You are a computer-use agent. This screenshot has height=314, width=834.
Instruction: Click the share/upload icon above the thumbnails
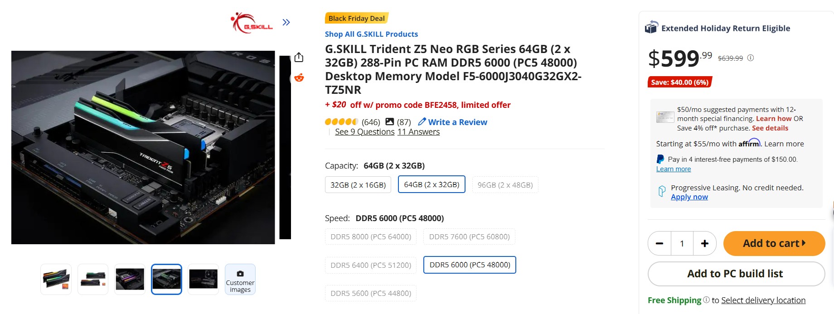pyautogui.click(x=298, y=58)
